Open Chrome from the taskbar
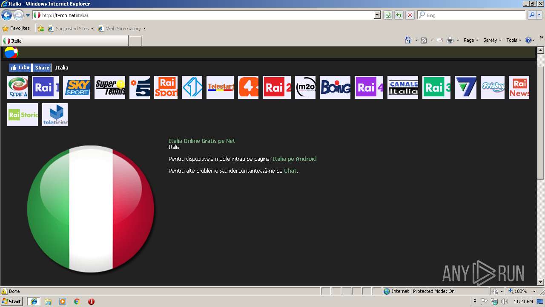Viewport: 545px width, 307px height. click(x=77, y=301)
